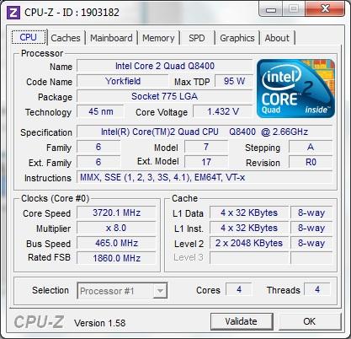Minimize the CPU-Z window
This screenshot has height=339, width=351.
[x=271, y=9]
